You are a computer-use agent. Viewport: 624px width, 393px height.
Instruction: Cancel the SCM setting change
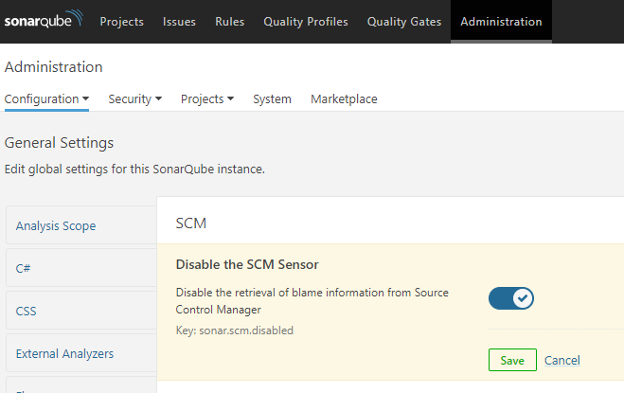(x=562, y=360)
